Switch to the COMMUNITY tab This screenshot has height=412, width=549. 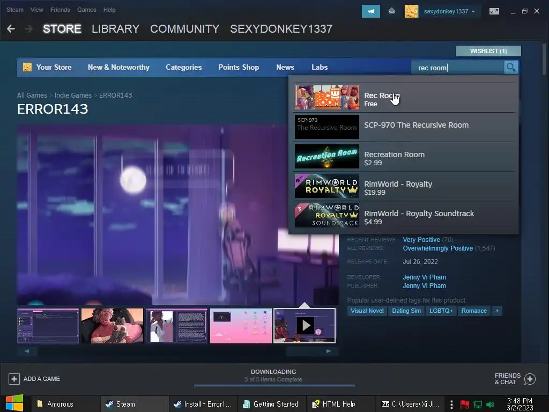coord(184,29)
